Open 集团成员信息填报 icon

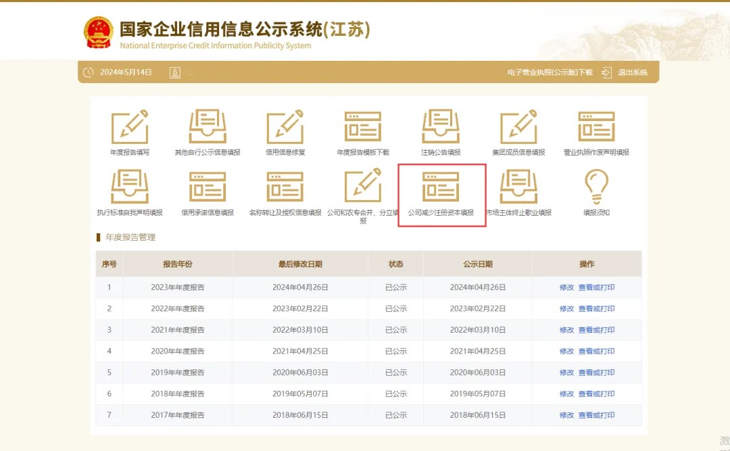(x=518, y=127)
